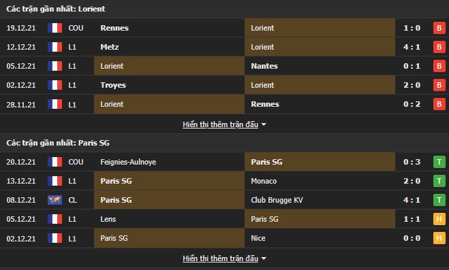Click the red B badge on Troyes 2:0 row

click(x=439, y=85)
